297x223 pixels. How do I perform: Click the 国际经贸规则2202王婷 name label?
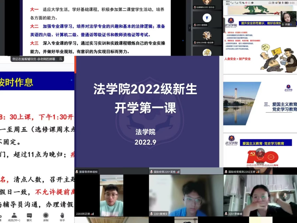(x=242, y=172)
